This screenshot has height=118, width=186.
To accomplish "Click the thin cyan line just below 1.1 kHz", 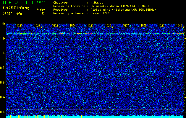I will tap(95, 39).
